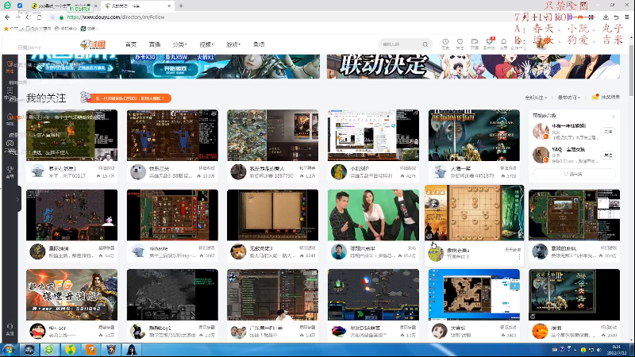Expand the 游戏 dropdown menu

[233, 44]
